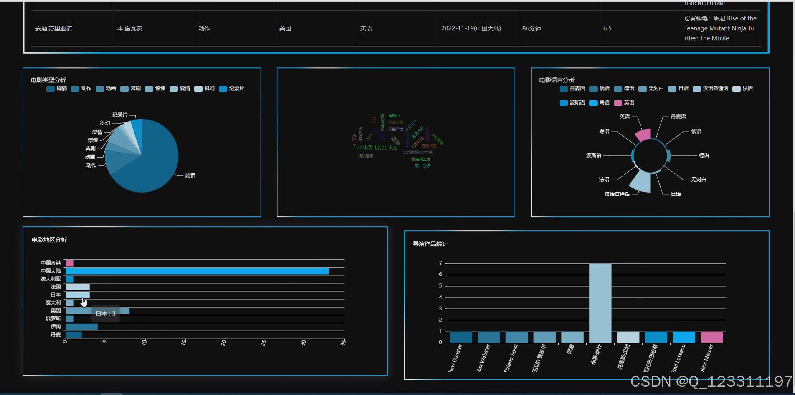Select the pink 英语 rose chart sector
Screen dimensions: 795x395
644,135
